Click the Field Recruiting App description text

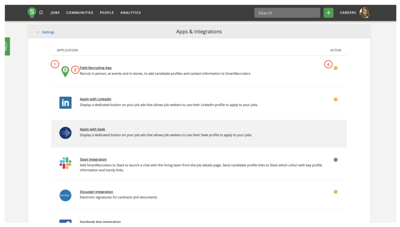point(165,74)
